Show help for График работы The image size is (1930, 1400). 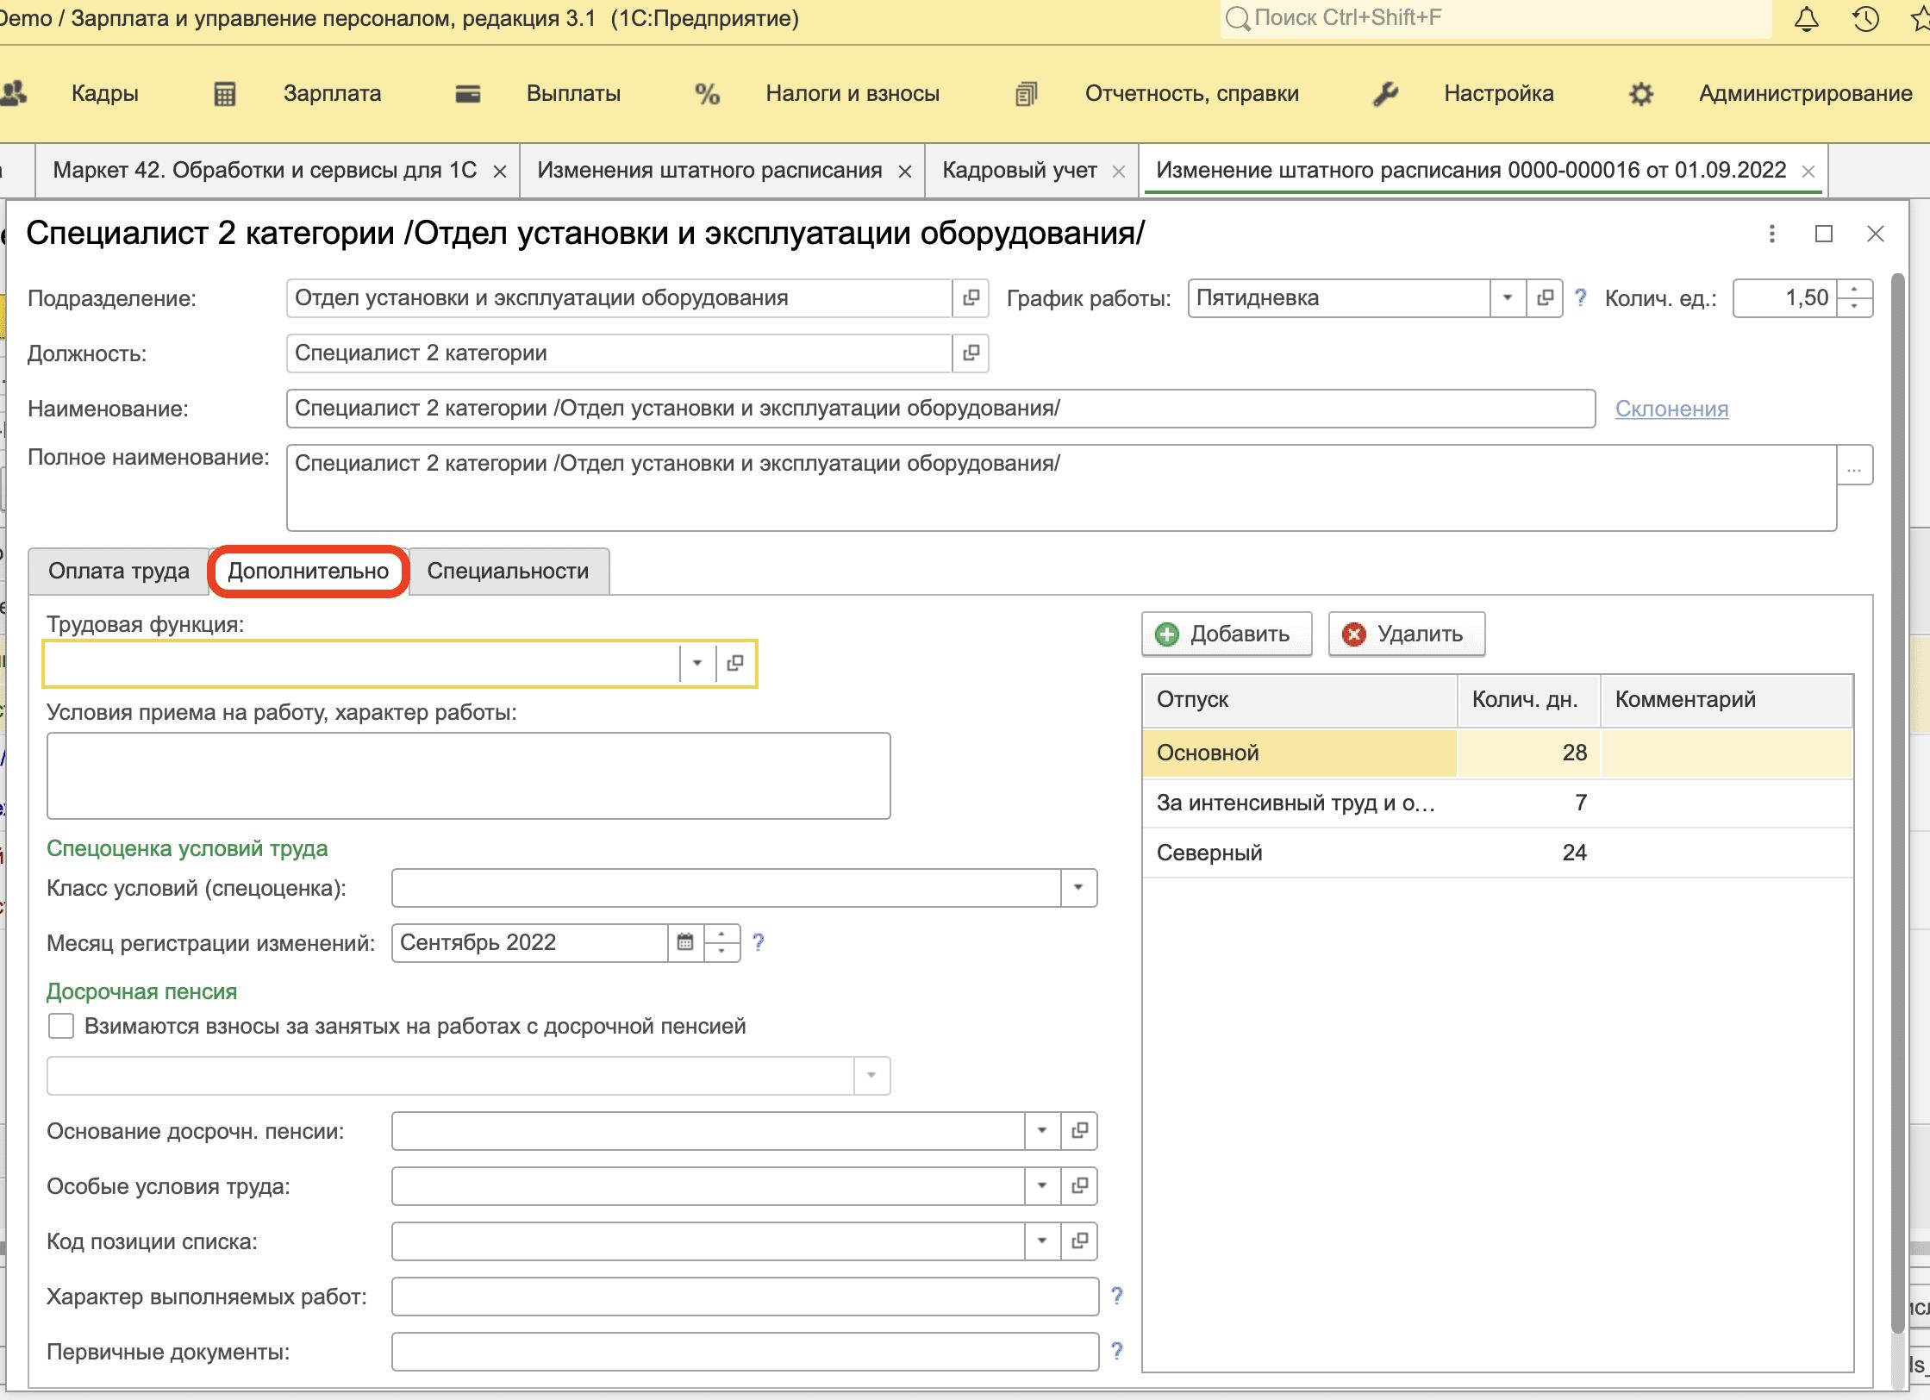pos(1580,298)
